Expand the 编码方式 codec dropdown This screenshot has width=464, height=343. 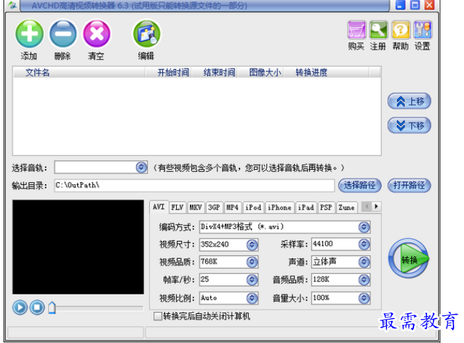click(x=364, y=227)
